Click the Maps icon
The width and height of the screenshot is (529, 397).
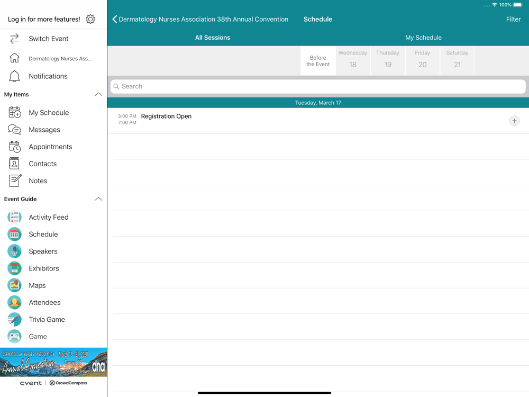(14, 285)
